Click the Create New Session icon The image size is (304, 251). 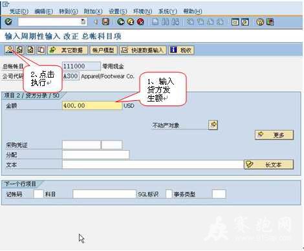[235, 22]
